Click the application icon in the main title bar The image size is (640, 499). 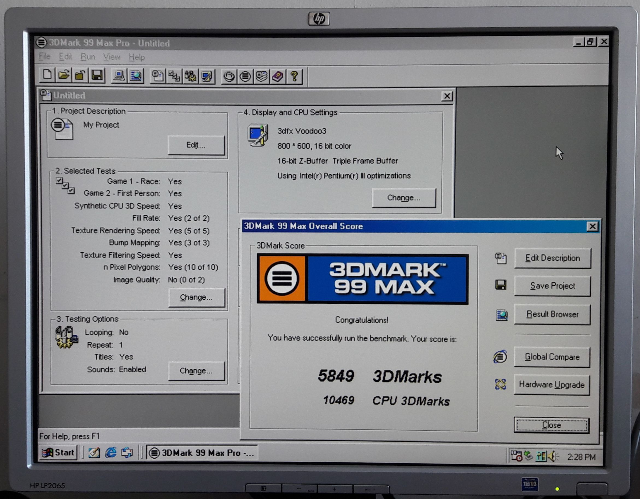click(41, 42)
